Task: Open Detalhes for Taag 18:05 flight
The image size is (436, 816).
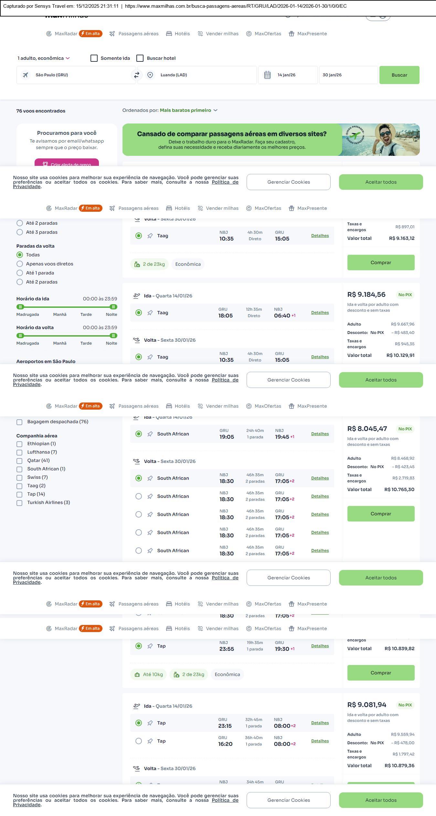Action: [x=320, y=313]
